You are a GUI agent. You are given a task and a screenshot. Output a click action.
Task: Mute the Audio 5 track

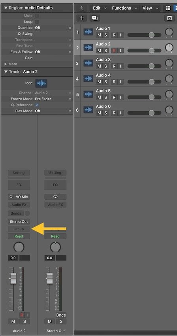[99, 97]
